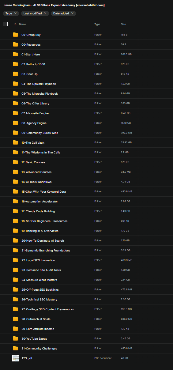Click the 00-Group Buy folder icon
This screenshot has height=370, width=173.
pos(15,35)
